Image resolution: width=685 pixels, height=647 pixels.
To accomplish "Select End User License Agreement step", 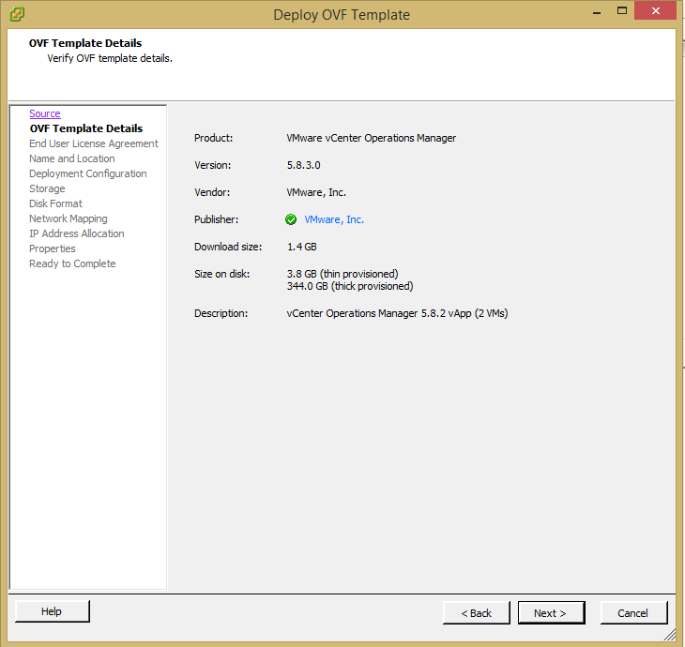I will click(94, 143).
